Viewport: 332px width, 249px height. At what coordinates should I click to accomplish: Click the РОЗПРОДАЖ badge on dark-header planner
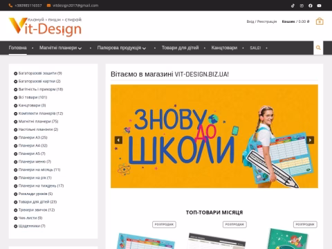(x=234, y=225)
